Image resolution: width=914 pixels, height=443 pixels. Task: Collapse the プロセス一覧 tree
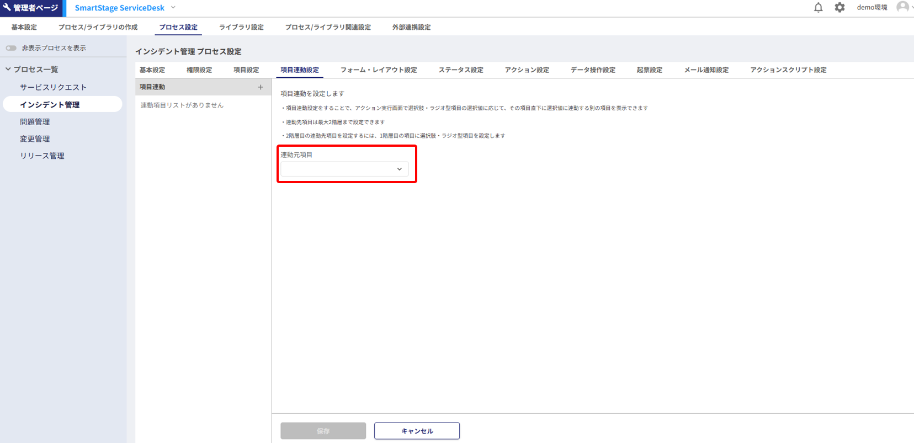8,70
